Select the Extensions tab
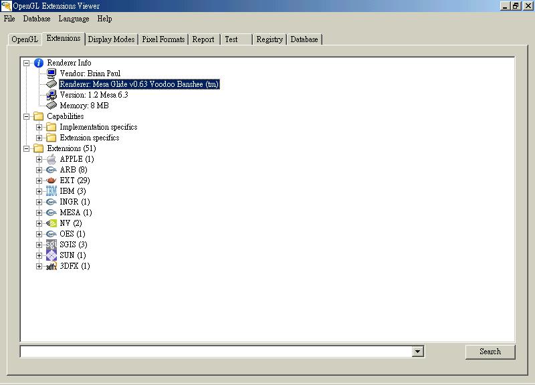Image resolution: width=535 pixels, height=385 pixels. point(64,38)
